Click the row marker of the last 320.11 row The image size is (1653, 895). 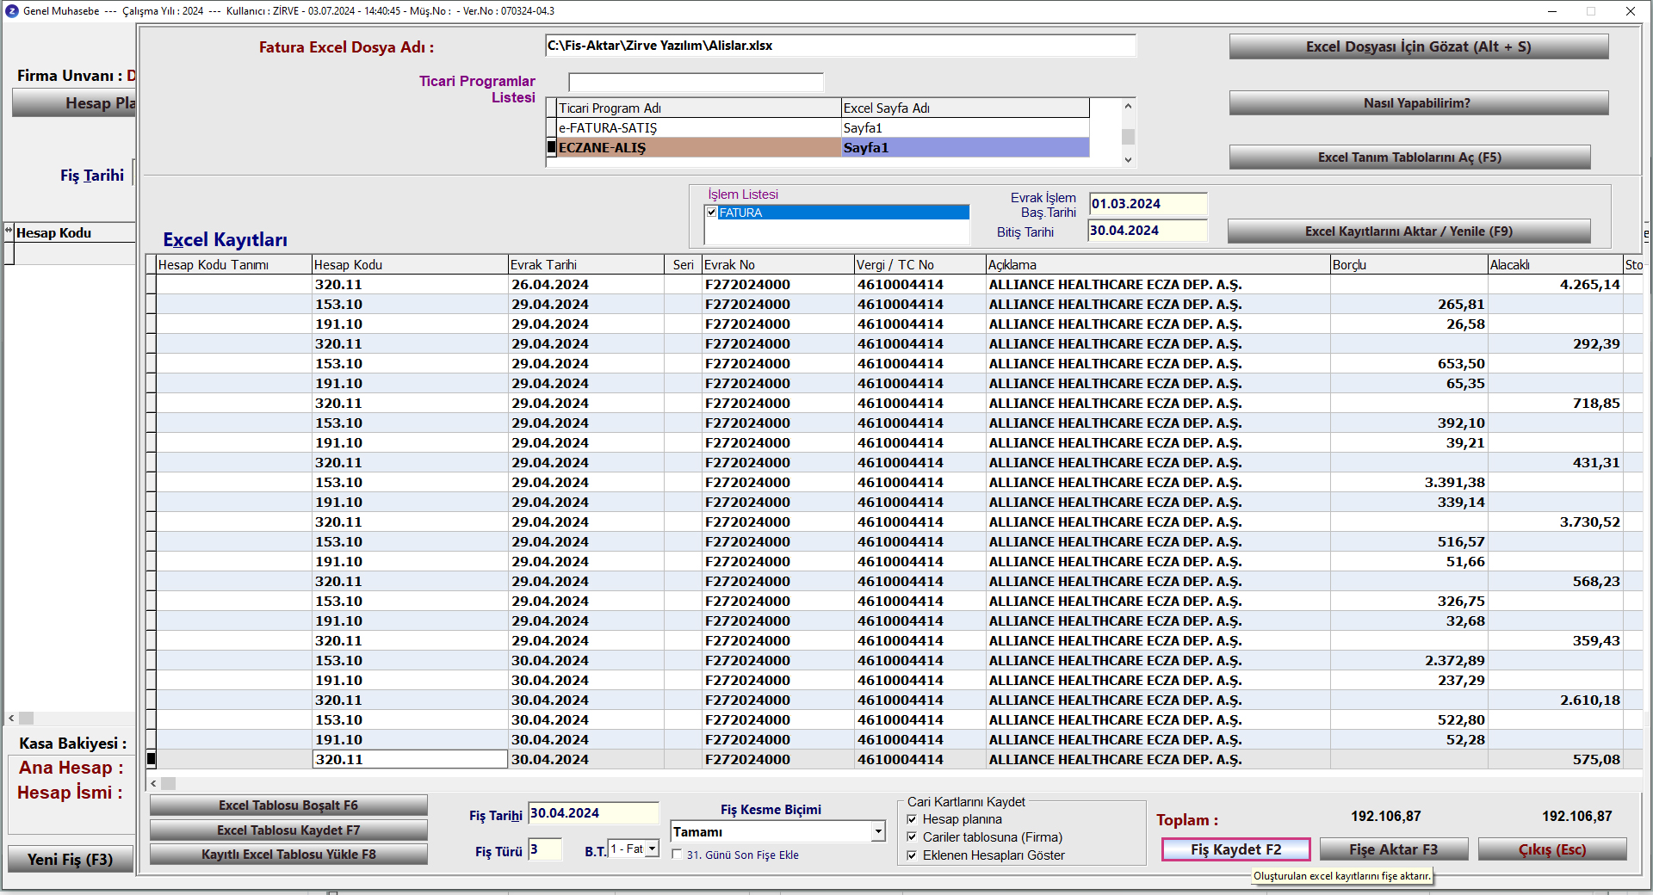click(152, 759)
